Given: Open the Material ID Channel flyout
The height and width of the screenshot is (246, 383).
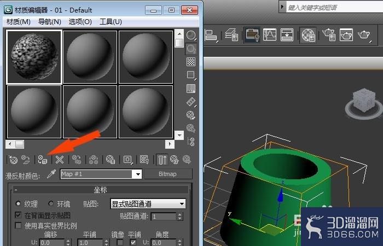Looking at the screenshot, I should 127,160.
